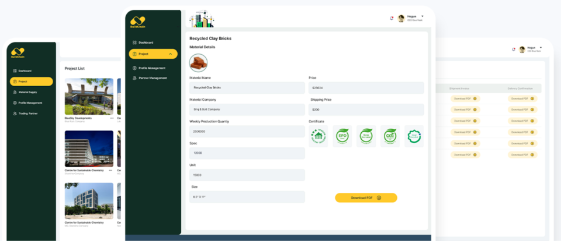This screenshot has width=561, height=247.
Task: Click the Healthy Building certificate badge
Action: click(318, 136)
